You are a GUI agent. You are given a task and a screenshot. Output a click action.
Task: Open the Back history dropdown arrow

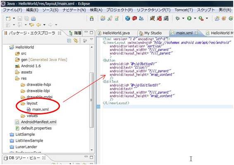point(44,25)
